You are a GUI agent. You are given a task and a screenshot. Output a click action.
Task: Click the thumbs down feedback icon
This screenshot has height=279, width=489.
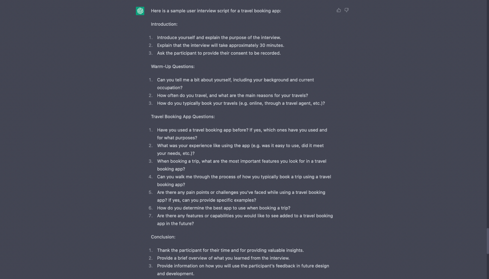click(347, 10)
